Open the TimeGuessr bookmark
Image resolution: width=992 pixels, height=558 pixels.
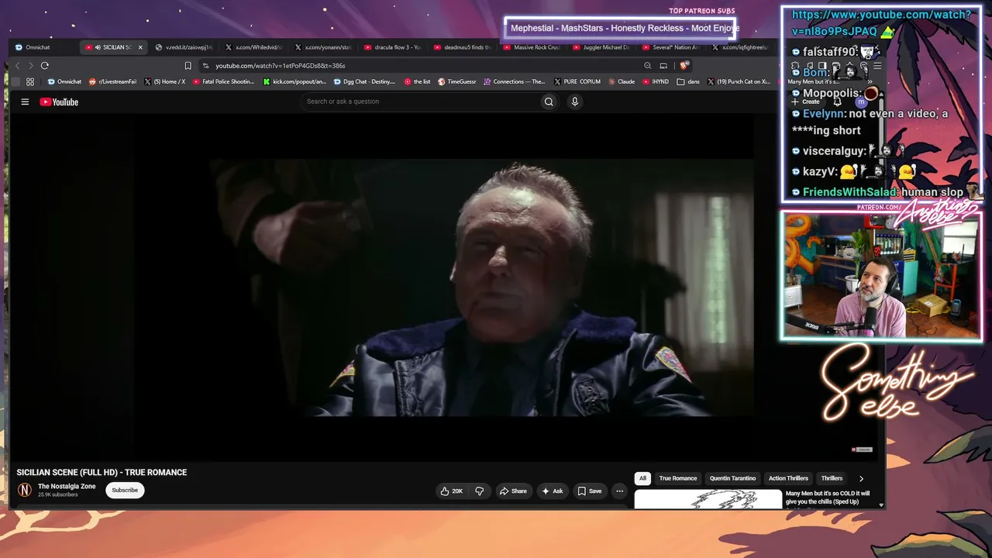[x=456, y=81]
